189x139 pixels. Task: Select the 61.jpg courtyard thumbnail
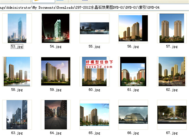coord(133,71)
